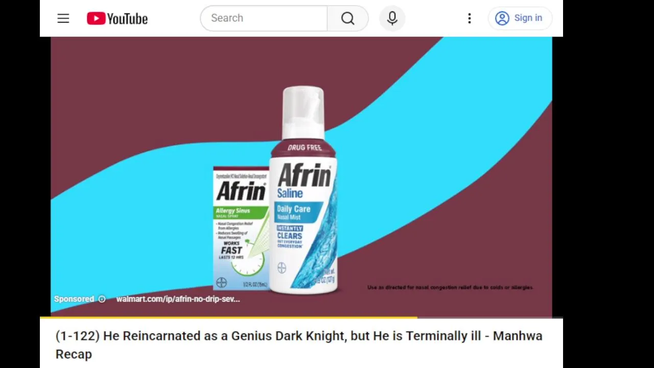Image resolution: width=654 pixels, height=368 pixels.
Task: Visit the walmart.com Afrin ad link
Action: point(178,299)
